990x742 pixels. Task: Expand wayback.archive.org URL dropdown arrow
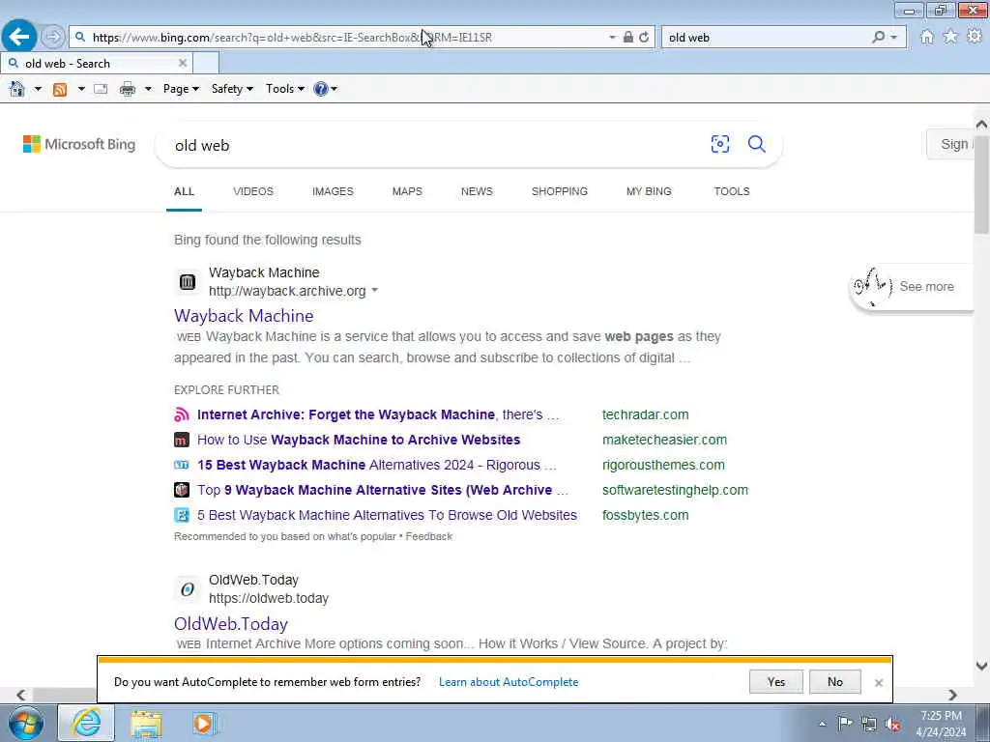tap(374, 290)
